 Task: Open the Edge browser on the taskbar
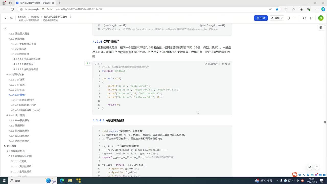(62, 181)
